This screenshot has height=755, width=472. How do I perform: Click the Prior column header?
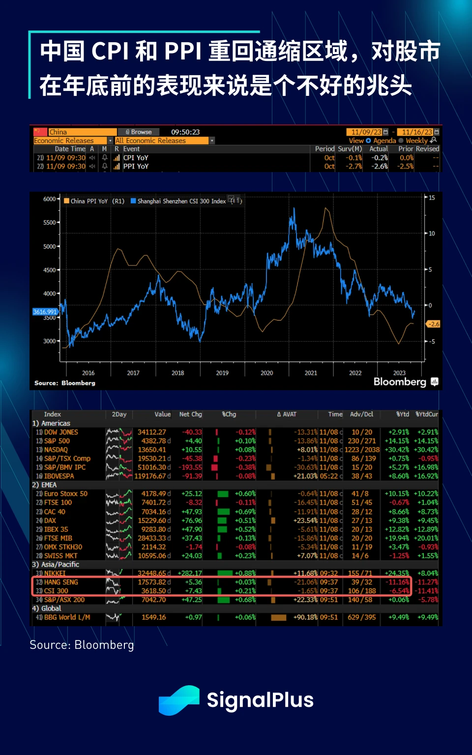click(406, 149)
